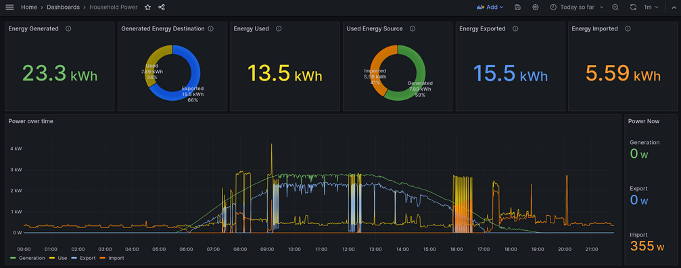The width and height of the screenshot is (681, 268).
Task: Open 'Today so far' time picker
Action: click(576, 7)
